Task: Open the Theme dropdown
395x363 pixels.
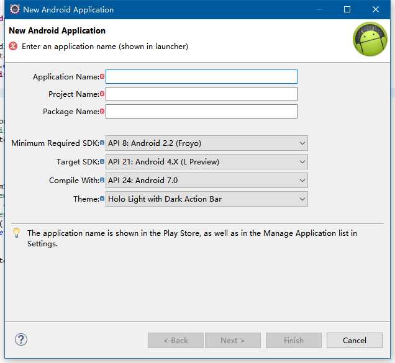Action: coord(207,199)
